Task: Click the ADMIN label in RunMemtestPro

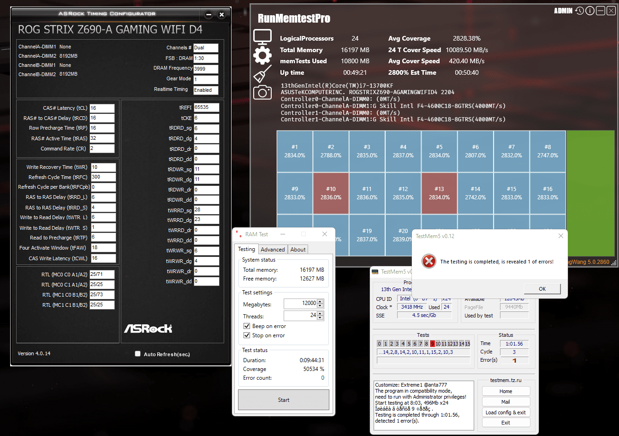Action: coord(563,11)
